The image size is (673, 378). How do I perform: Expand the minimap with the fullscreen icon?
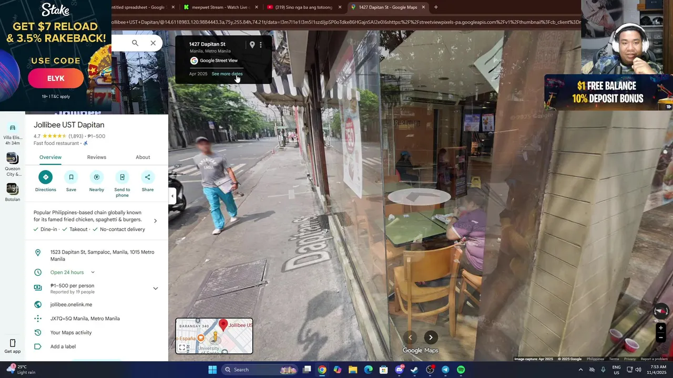[182, 348]
